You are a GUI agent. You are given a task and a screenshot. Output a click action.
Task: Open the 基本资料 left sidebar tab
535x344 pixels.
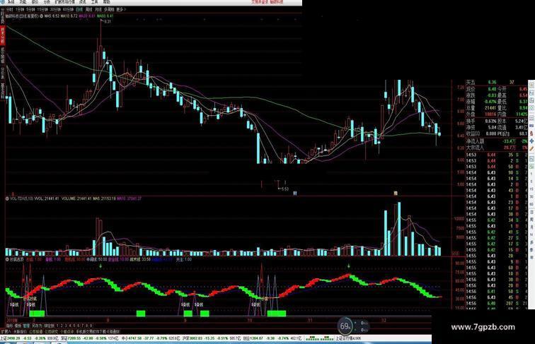(x=2, y=90)
